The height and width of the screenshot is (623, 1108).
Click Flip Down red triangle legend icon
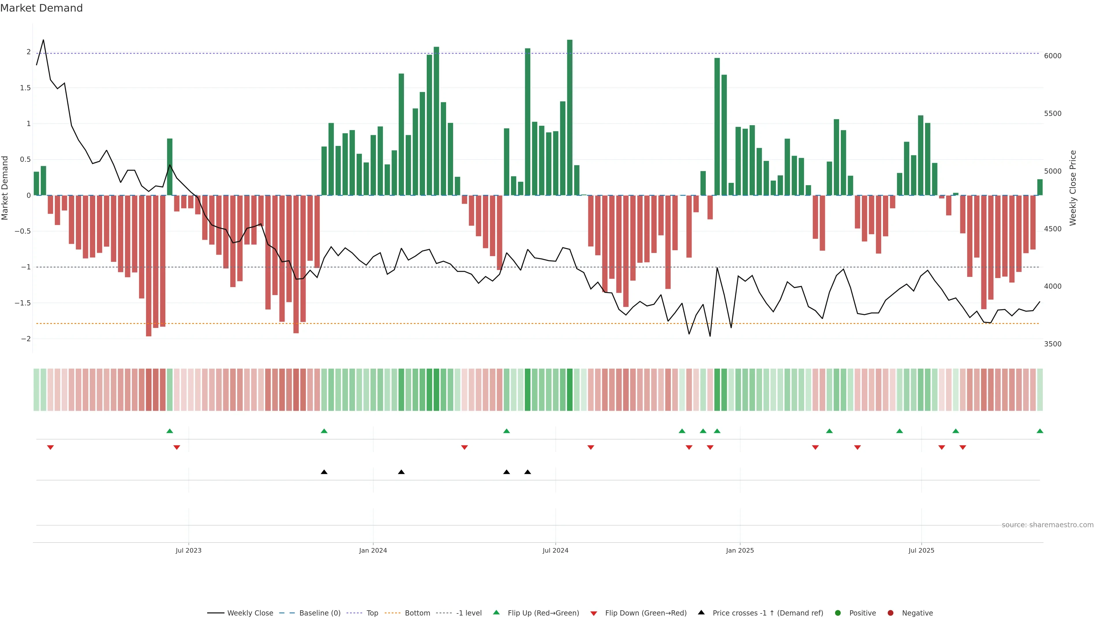point(594,613)
